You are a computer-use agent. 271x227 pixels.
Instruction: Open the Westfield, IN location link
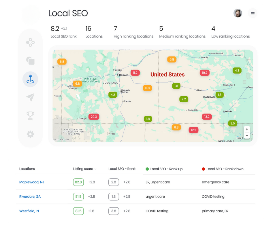click(x=29, y=211)
